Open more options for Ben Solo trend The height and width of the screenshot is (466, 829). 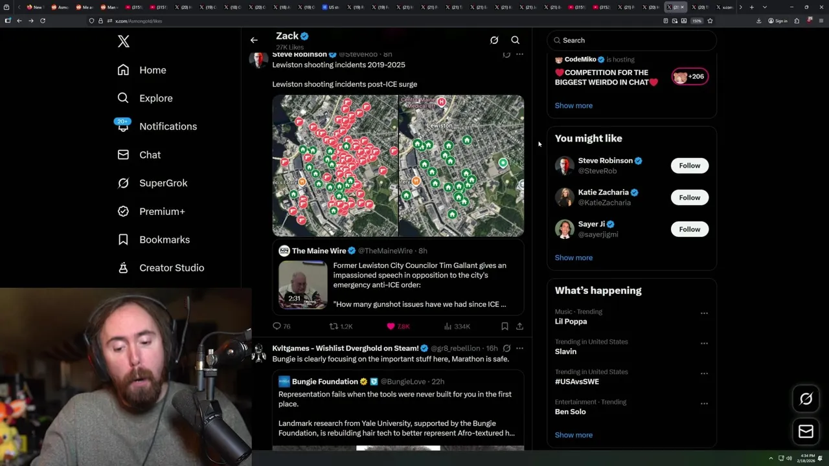tap(704, 403)
